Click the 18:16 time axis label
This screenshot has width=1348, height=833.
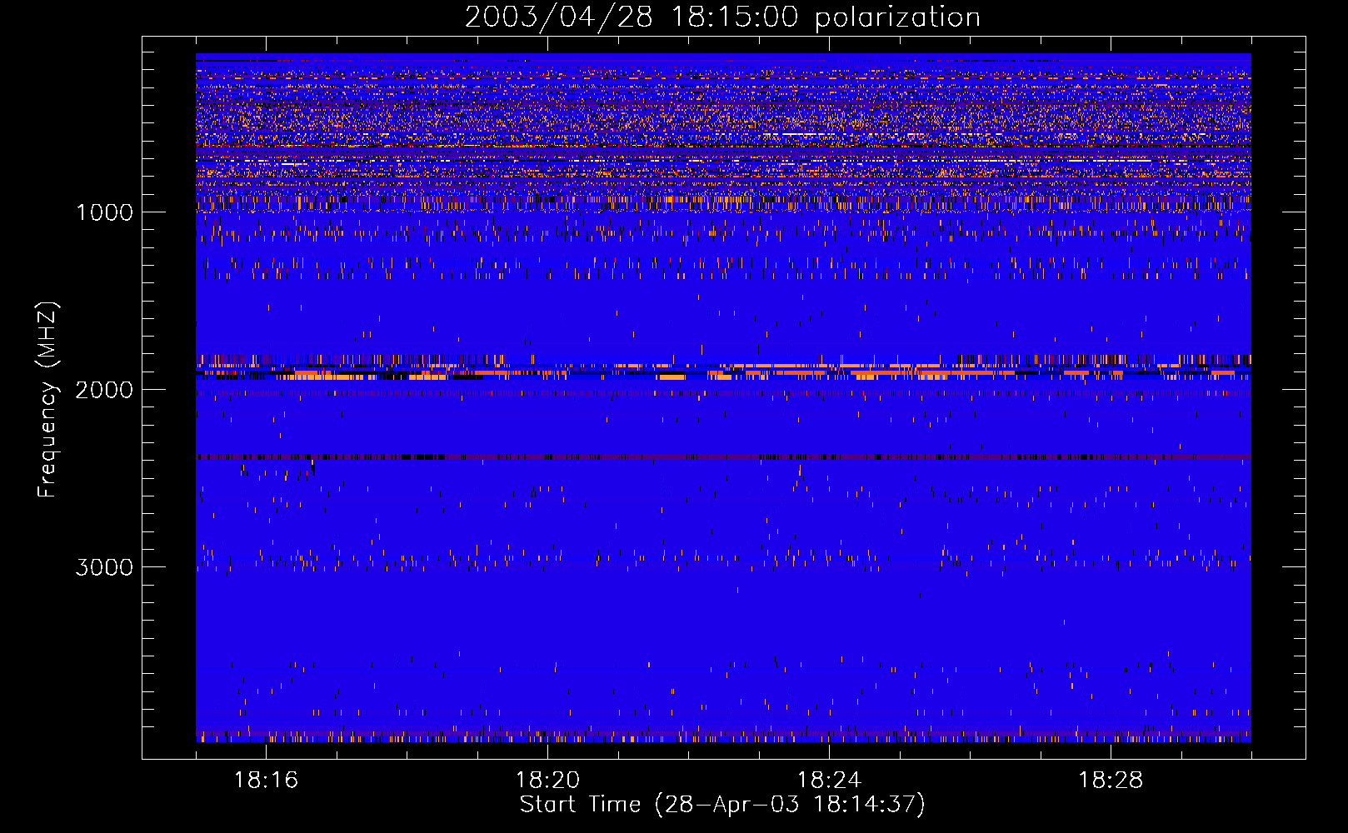(266, 781)
